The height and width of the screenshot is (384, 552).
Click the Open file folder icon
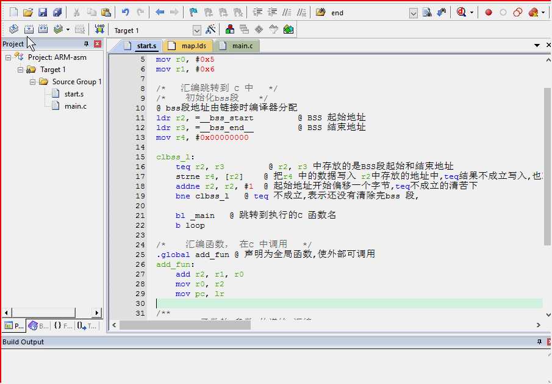pos(28,12)
